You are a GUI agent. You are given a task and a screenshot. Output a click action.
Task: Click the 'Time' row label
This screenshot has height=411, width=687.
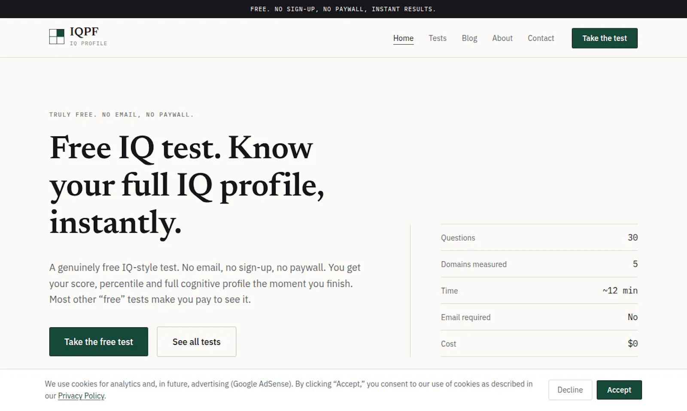click(449, 291)
